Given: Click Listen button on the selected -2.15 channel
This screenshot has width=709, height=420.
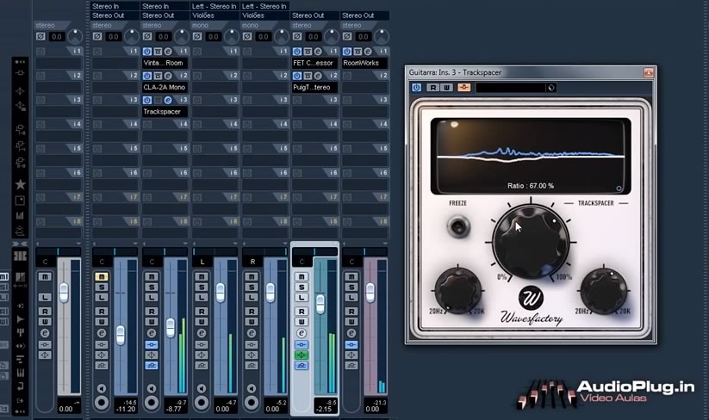Looking at the screenshot, I should point(302,298).
